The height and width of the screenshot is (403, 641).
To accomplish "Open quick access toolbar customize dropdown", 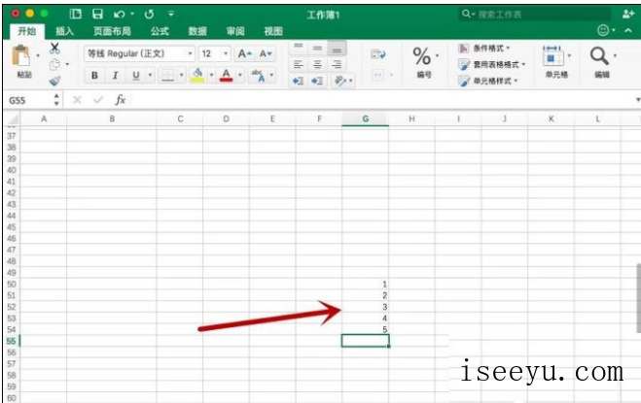I will click(x=171, y=15).
